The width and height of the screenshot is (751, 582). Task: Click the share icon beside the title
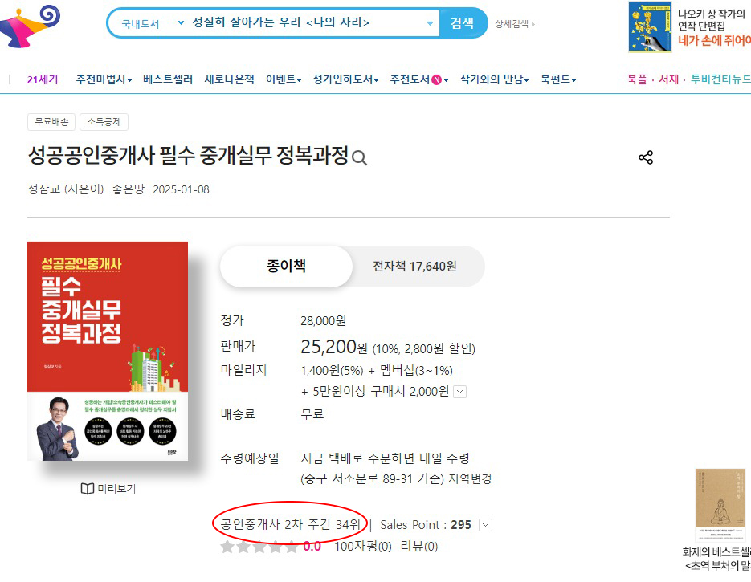(x=646, y=157)
